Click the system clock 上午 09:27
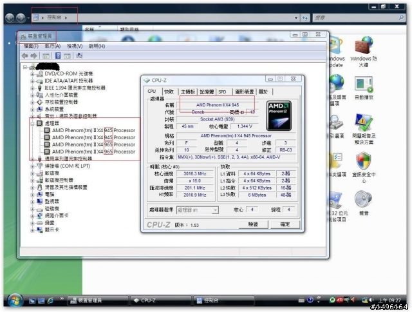Viewport: 412px width, 312px height. pyautogui.click(x=389, y=300)
